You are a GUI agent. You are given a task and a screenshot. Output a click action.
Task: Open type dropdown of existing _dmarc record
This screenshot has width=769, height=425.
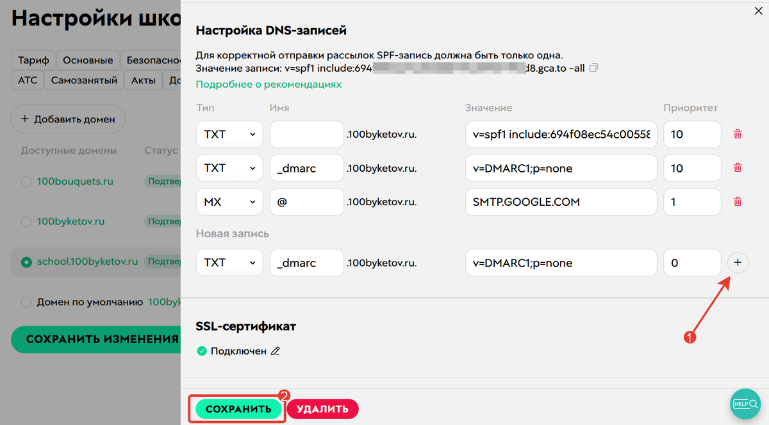point(229,168)
